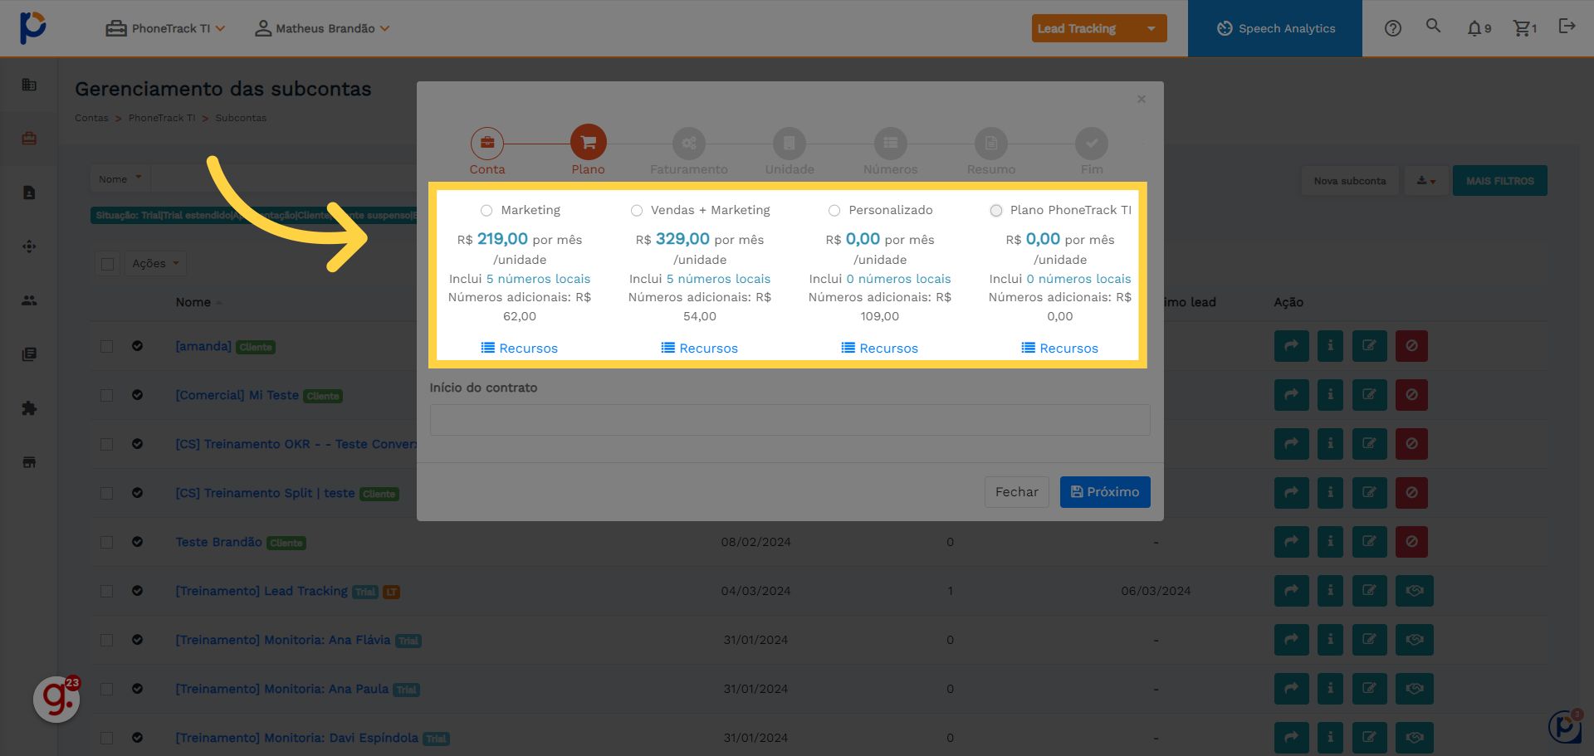Check the [Comercial] Mi Teste row checkbox

coord(107,395)
